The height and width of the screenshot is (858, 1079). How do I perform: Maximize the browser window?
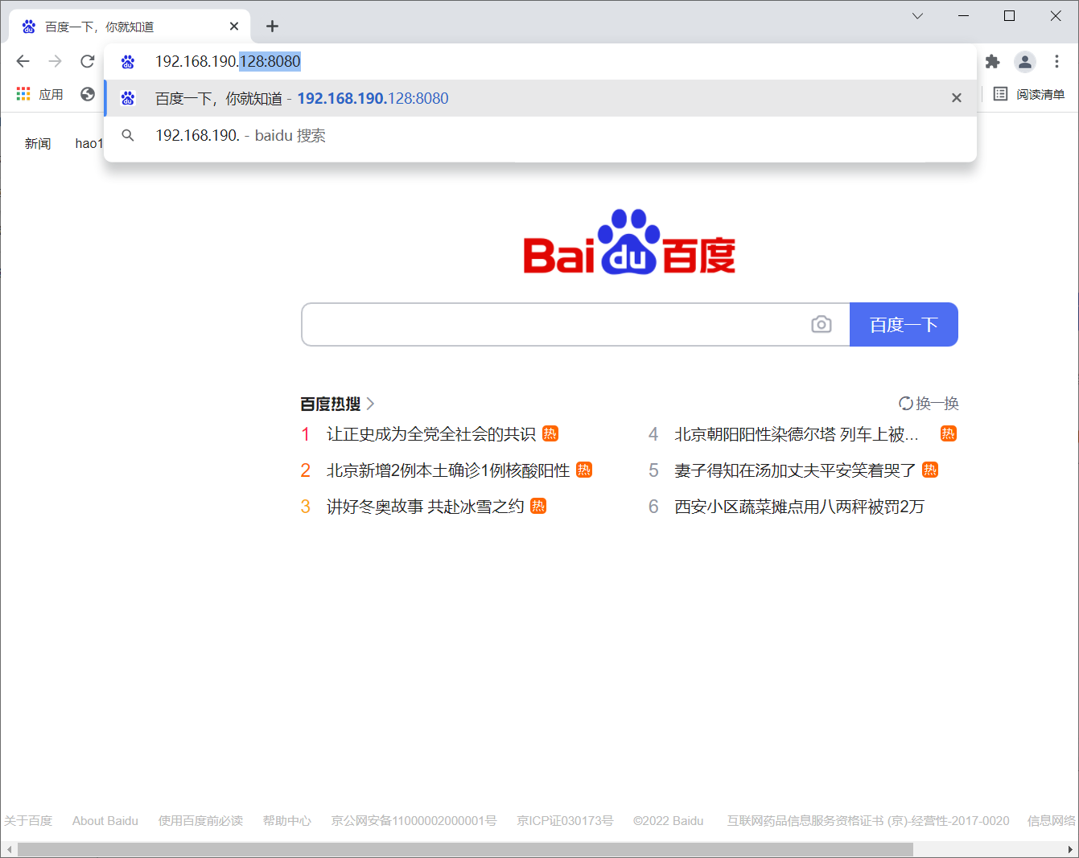click(1009, 16)
